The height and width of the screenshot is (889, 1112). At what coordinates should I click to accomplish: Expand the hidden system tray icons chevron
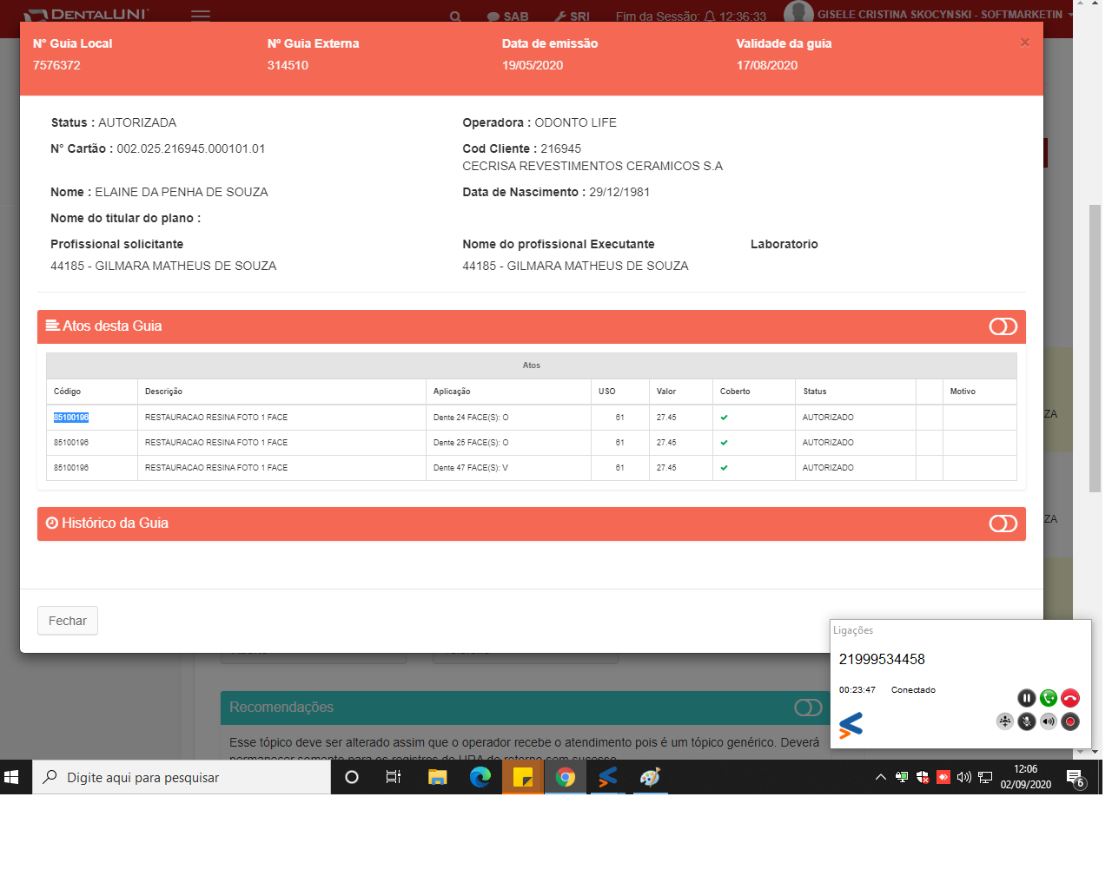point(880,777)
